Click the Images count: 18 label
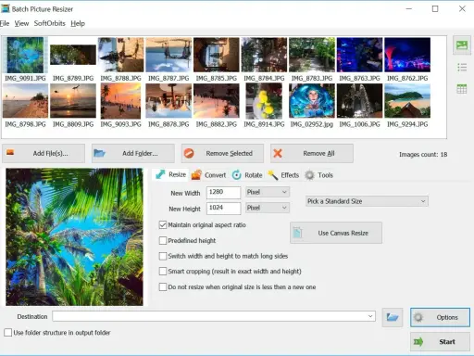The height and width of the screenshot is (356, 474). click(423, 154)
